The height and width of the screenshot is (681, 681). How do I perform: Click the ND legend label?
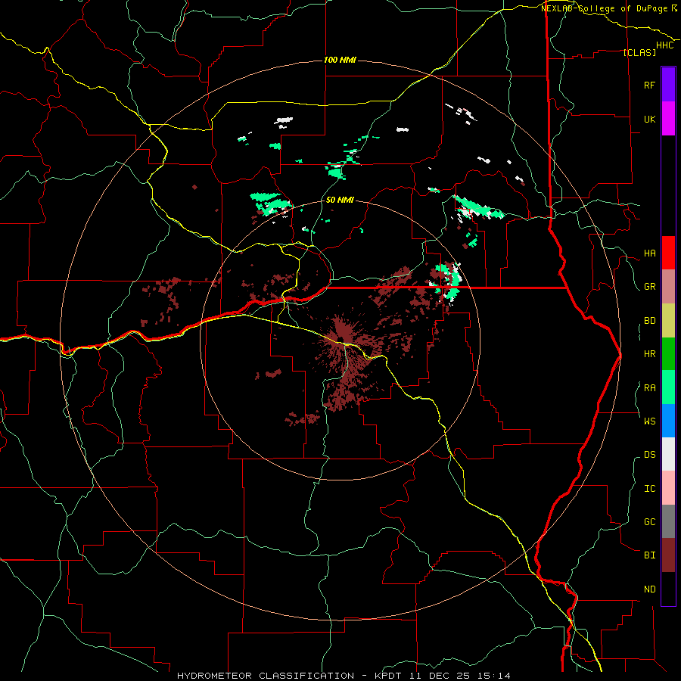649,589
